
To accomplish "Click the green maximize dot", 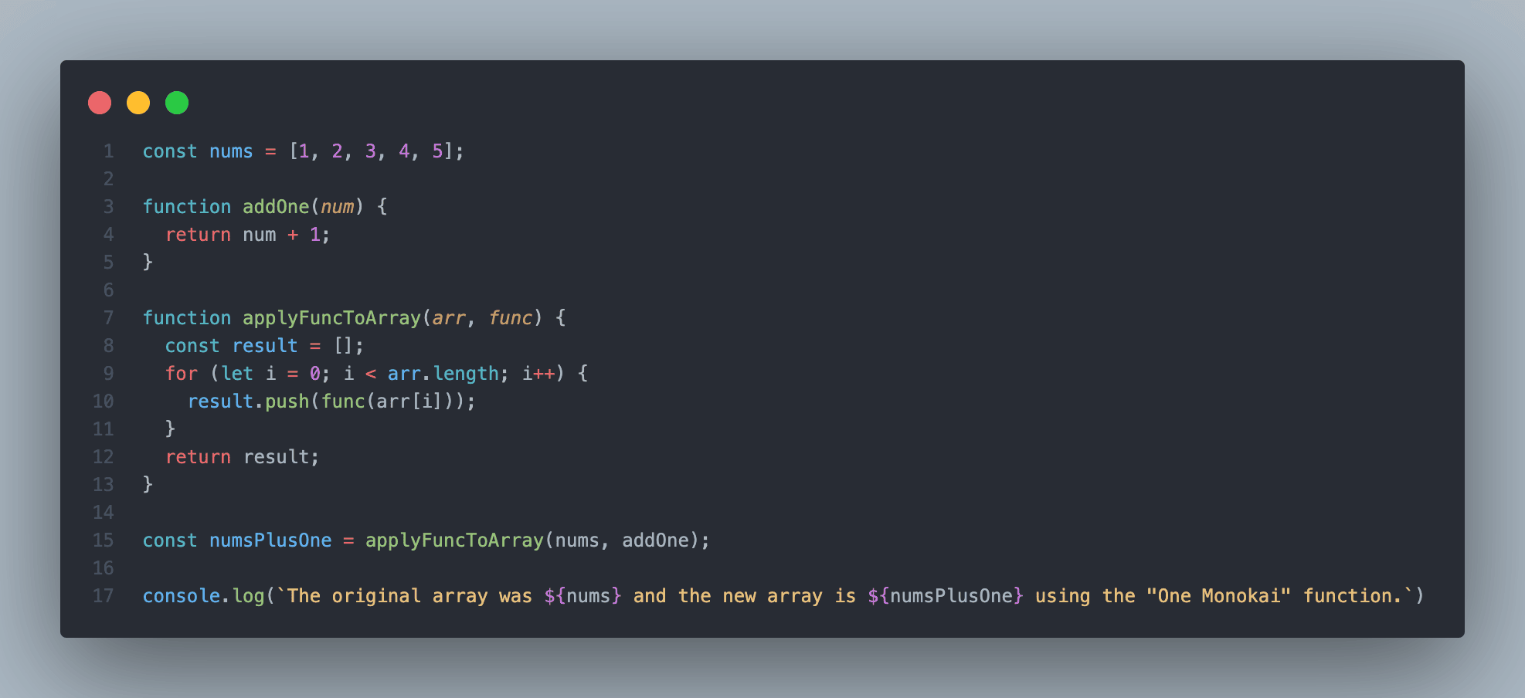I will pyautogui.click(x=177, y=103).
